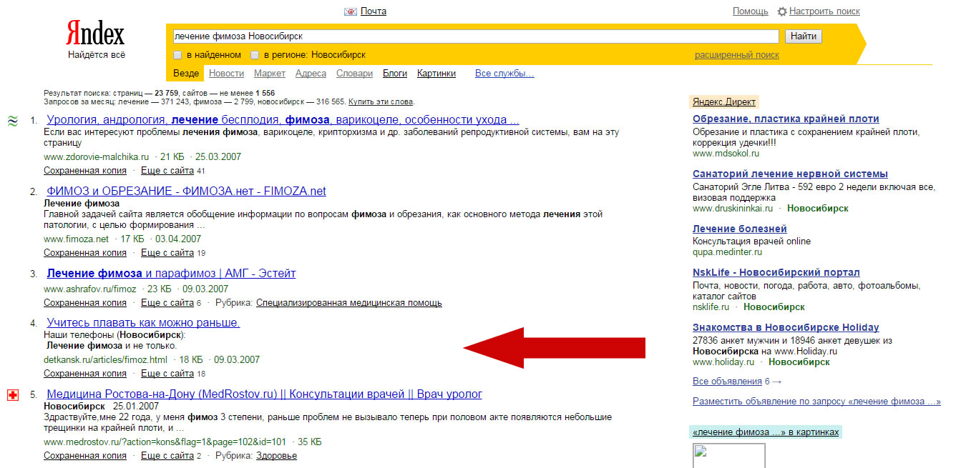
Task: Go to the Адреса tab
Action: (x=311, y=74)
